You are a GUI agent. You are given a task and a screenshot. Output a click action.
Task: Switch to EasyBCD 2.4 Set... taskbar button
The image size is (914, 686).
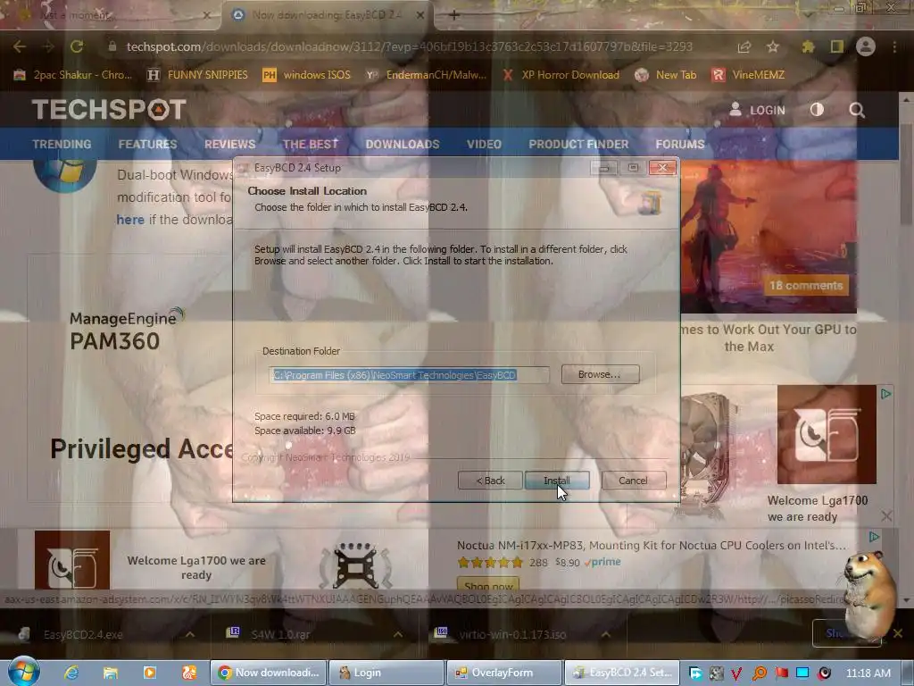pyautogui.click(x=622, y=673)
